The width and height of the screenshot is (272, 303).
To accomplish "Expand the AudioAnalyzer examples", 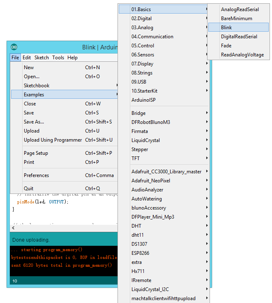I will [x=164, y=190].
